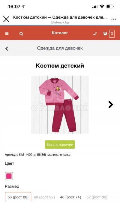Tap the phone call icon
This screenshot has height=202, width=120.
95,34
